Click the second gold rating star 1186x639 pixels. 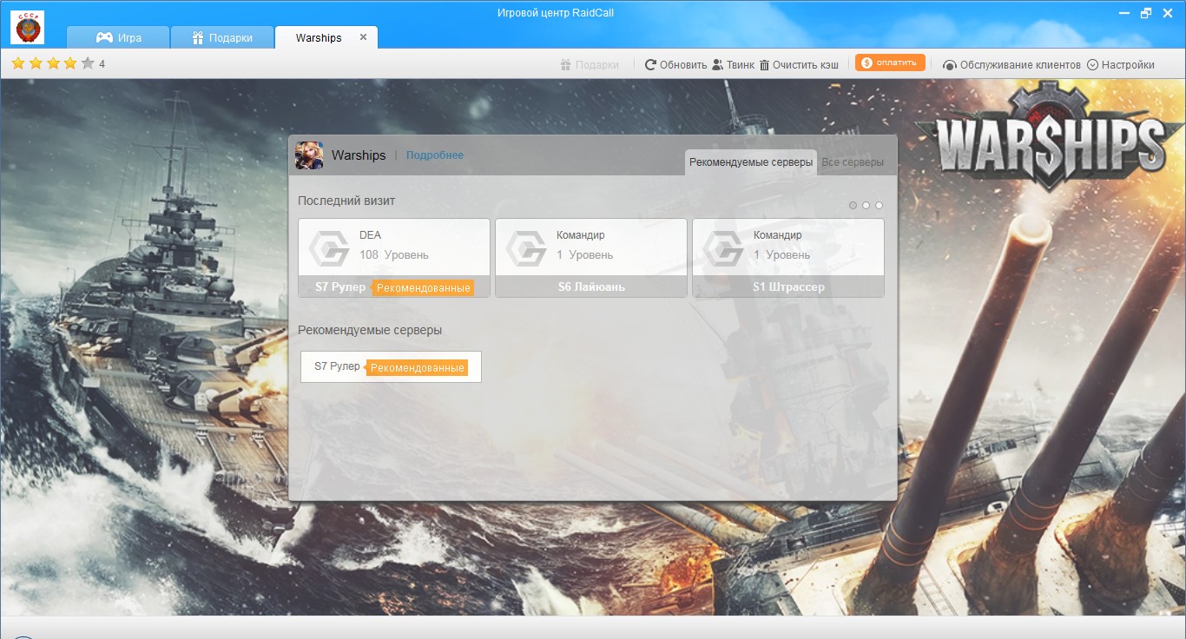(36, 63)
